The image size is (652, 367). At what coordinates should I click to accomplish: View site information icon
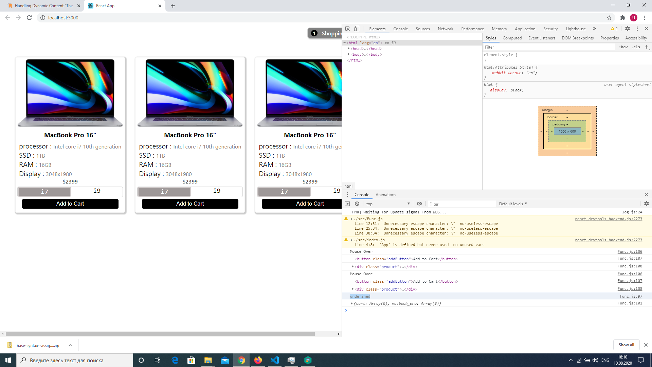pyautogui.click(x=43, y=18)
